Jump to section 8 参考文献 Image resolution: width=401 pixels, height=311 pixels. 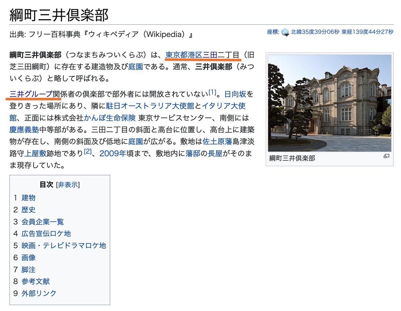click(x=35, y=281)
